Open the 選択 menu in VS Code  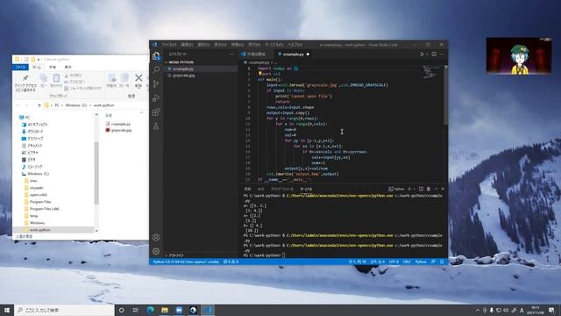[x=203, y=45]
